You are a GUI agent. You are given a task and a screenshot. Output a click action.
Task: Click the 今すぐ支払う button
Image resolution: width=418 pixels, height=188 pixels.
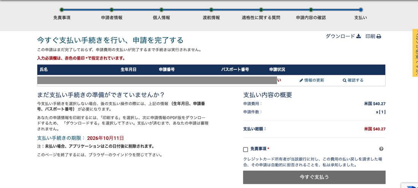coord(314,177)
